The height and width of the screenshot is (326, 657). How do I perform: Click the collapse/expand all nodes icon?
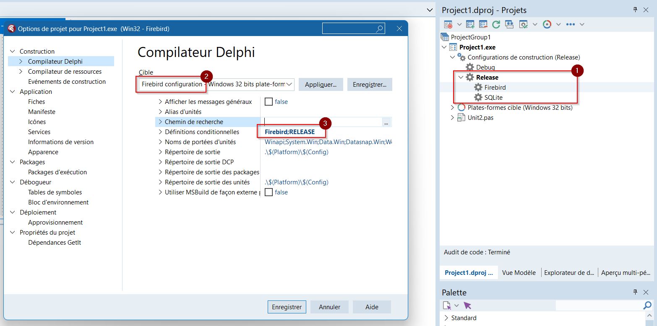pos(509,24)
